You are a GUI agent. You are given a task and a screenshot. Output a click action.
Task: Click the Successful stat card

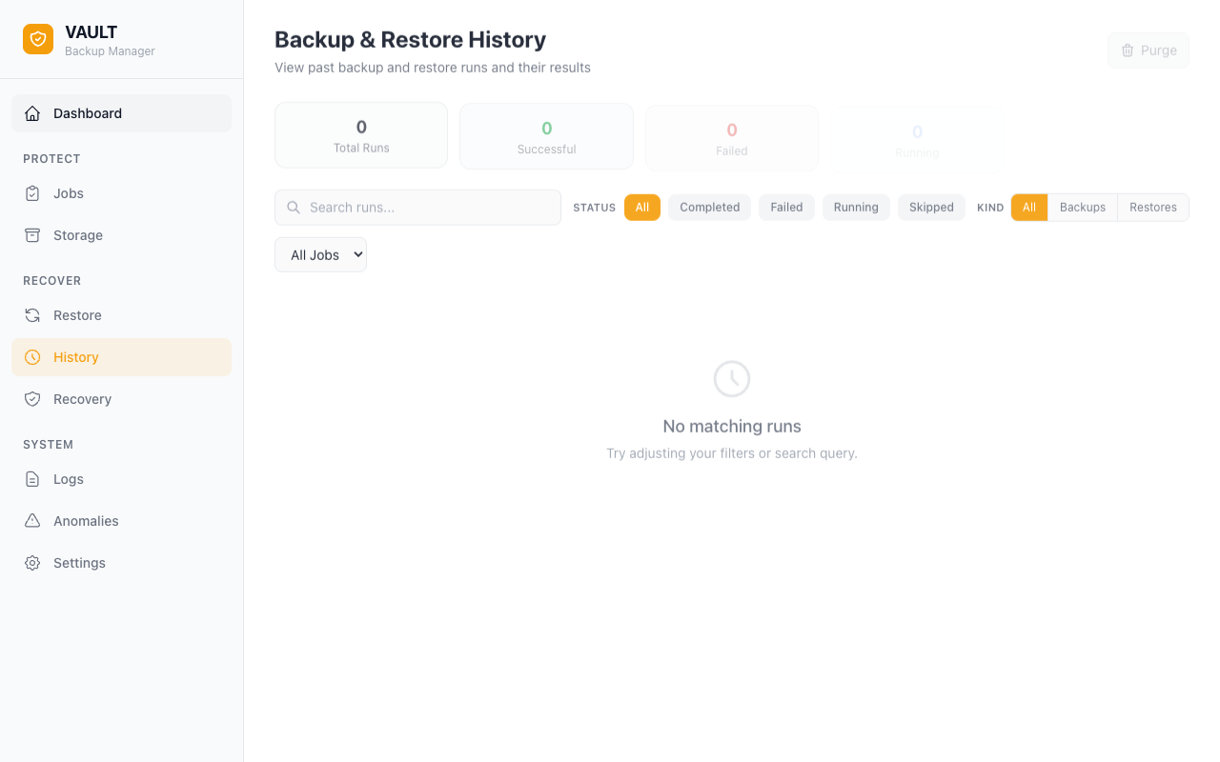tap(546, 136)
